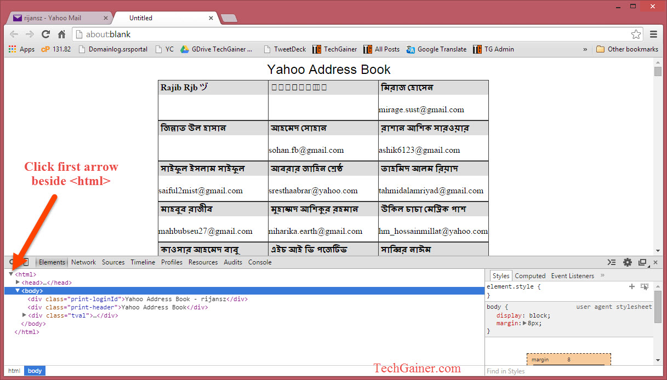Open DevTools settings gear
Screen dimensions: 667x380
[627, 262]
